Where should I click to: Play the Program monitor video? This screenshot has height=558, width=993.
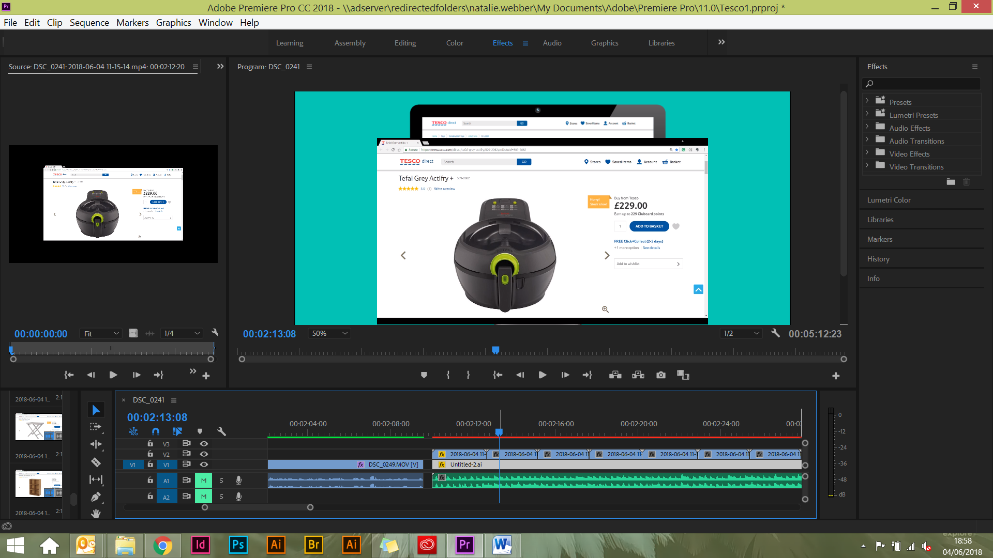[x=543, y=375]
